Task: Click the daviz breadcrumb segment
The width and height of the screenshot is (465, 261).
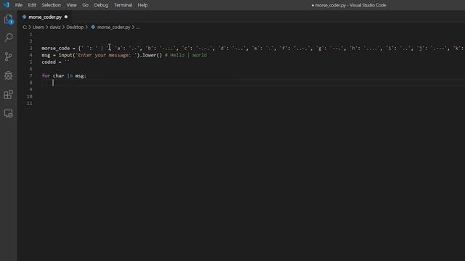Action: (55, 28)
